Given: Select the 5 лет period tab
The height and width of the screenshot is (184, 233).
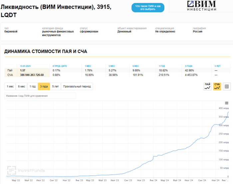Looking at the screenshot, I should pyautogui.click(x=56, y=87).
